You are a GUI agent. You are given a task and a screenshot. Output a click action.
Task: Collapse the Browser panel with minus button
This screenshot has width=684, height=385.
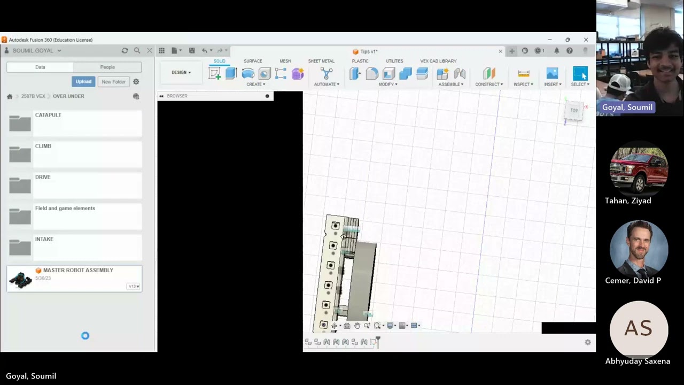[267, 96]
